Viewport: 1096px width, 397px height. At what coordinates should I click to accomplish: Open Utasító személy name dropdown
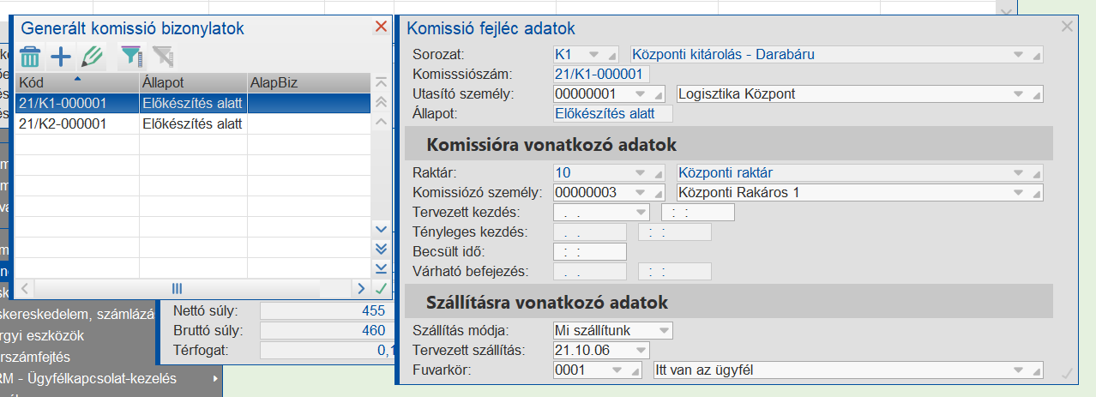1019,93
